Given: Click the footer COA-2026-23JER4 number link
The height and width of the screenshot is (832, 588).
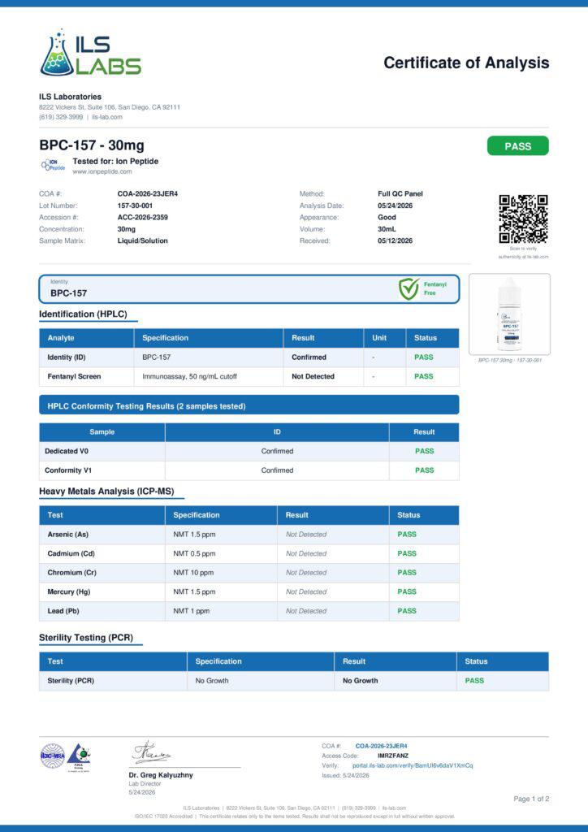Looking at the screenshot, I should click(381, 746).
